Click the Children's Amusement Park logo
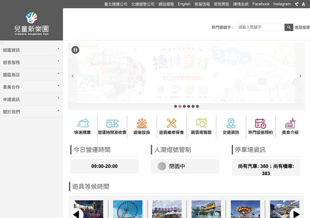This screenshot has width=310, height=218. (31, 24)
